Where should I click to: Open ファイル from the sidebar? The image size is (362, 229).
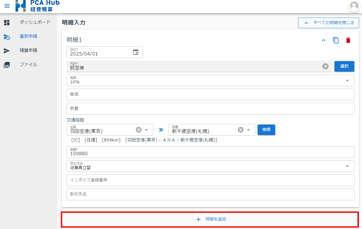(28, 65)
